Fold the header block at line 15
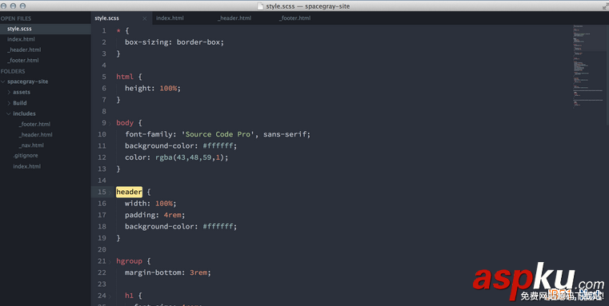The image size is (609, 306). [110, 192]
